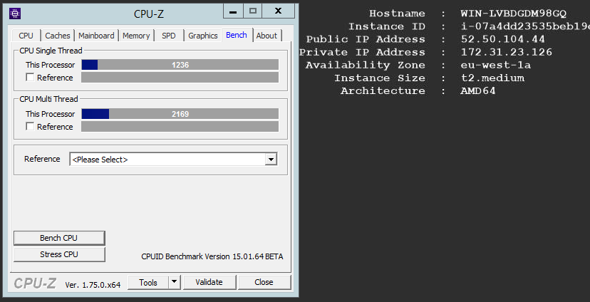Image resolution: width=590 pixels, height=302 pixels.
Task: Click the CPUID Benchmark Version 15.01.64 BETA text
Action: (x=212, y=256)
